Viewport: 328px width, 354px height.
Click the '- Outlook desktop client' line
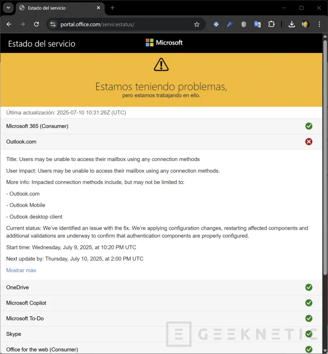coord(34,217)
